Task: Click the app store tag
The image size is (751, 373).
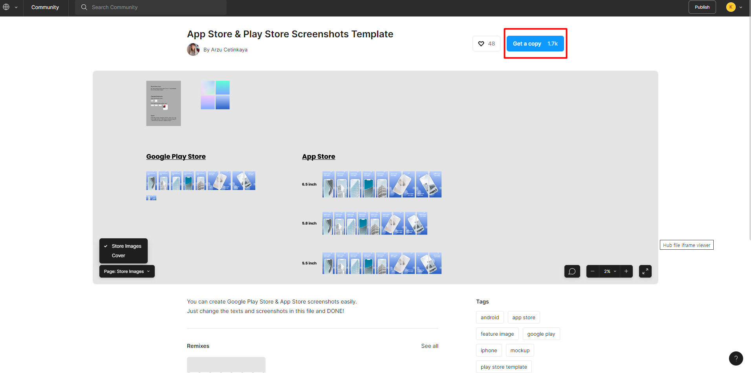Action: click(524, 317)
